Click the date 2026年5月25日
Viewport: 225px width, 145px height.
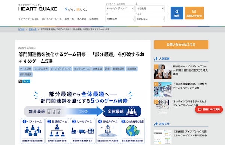[x=27, y=48]
